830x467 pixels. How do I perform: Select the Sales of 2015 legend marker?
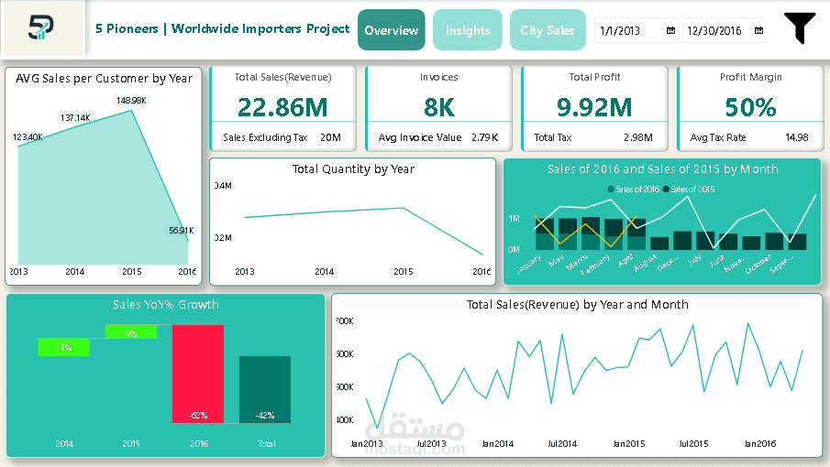(666, 190)
